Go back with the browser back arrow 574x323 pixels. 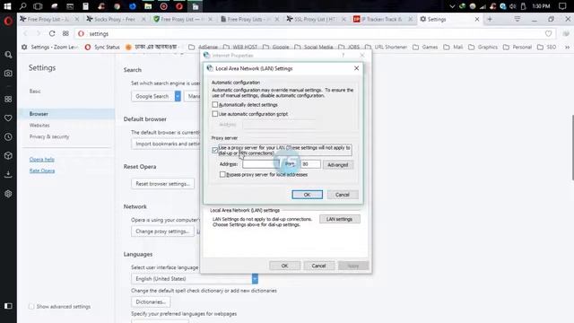25,34
